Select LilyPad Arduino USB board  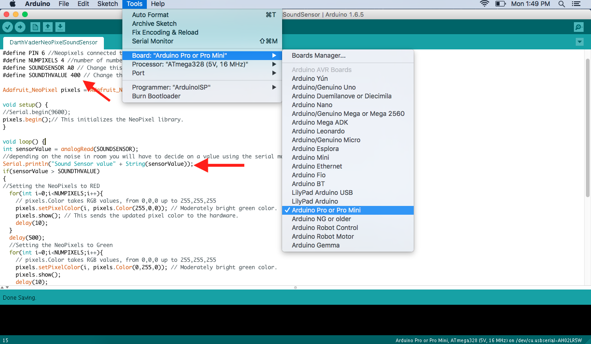click(348, 193)
